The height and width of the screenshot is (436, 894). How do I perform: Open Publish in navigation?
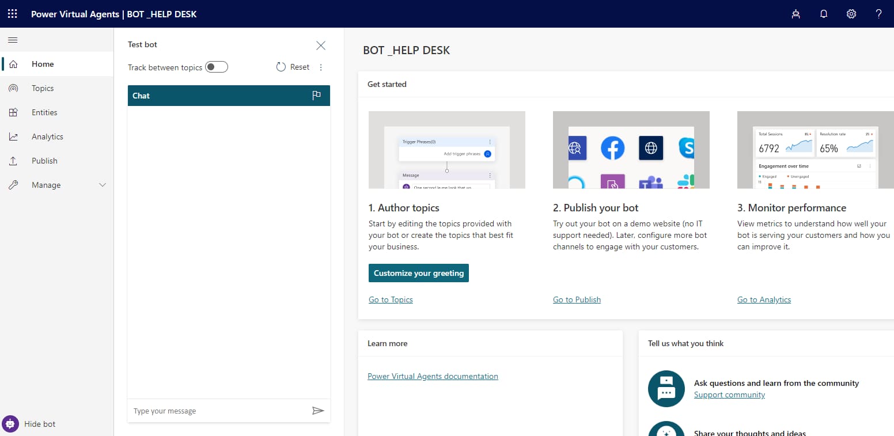pos(56,161)
